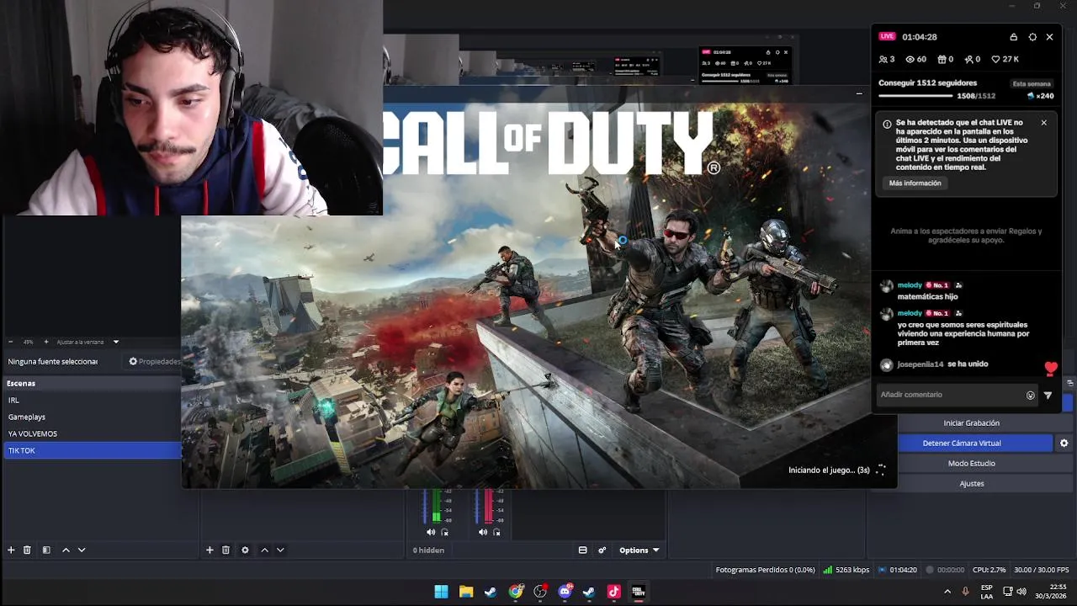Open Windows Start menu

pos(441,592)
